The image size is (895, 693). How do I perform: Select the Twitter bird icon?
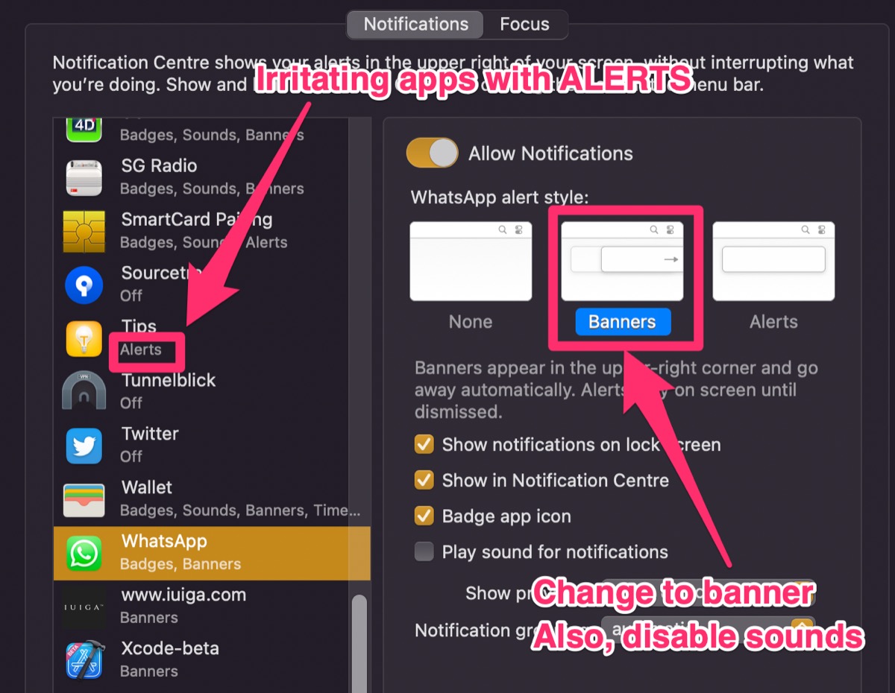[x=84, y=446]
